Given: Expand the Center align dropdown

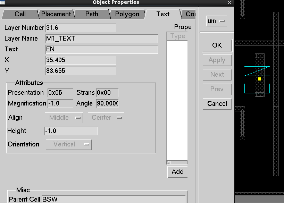Looking at the screenshot, I should point(106,118).
